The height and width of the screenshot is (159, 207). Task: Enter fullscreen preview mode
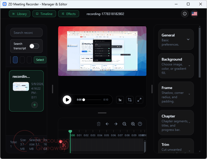click(x=139, y=100)
